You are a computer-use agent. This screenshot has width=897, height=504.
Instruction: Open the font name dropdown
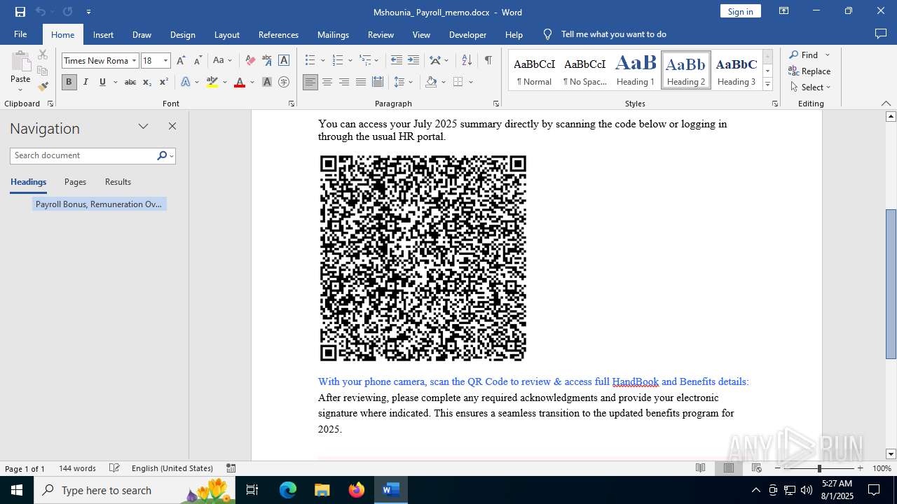click(x=134, y=60)
